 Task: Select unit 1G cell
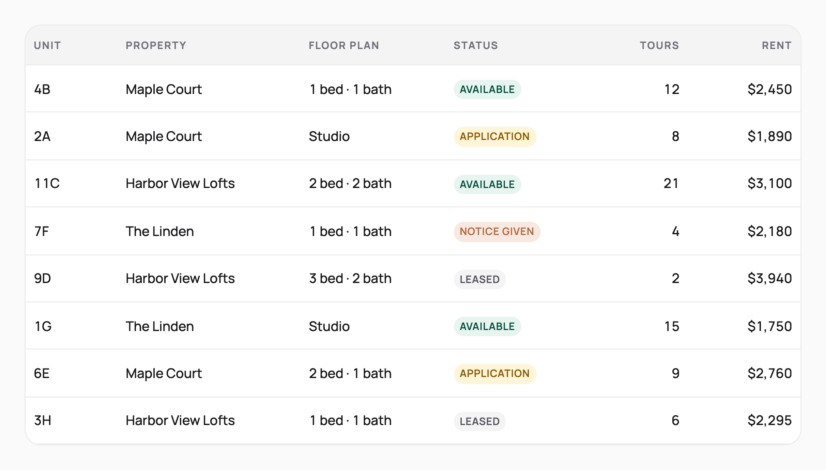click(43, 326)
